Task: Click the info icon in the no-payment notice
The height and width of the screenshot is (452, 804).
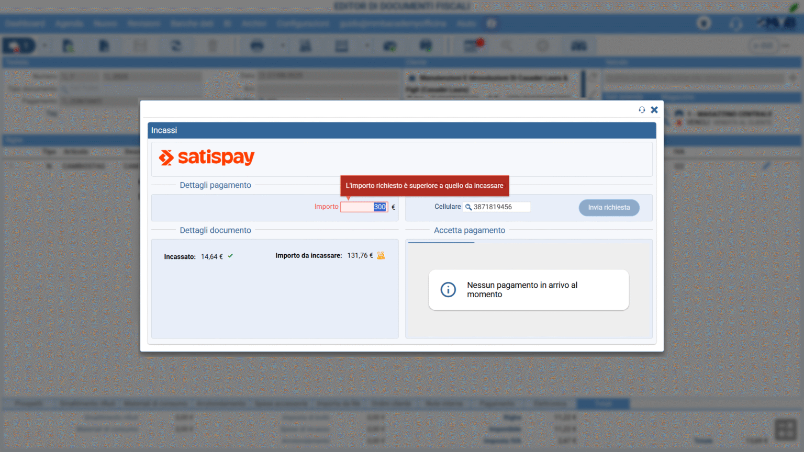Action: click(448, 289)
